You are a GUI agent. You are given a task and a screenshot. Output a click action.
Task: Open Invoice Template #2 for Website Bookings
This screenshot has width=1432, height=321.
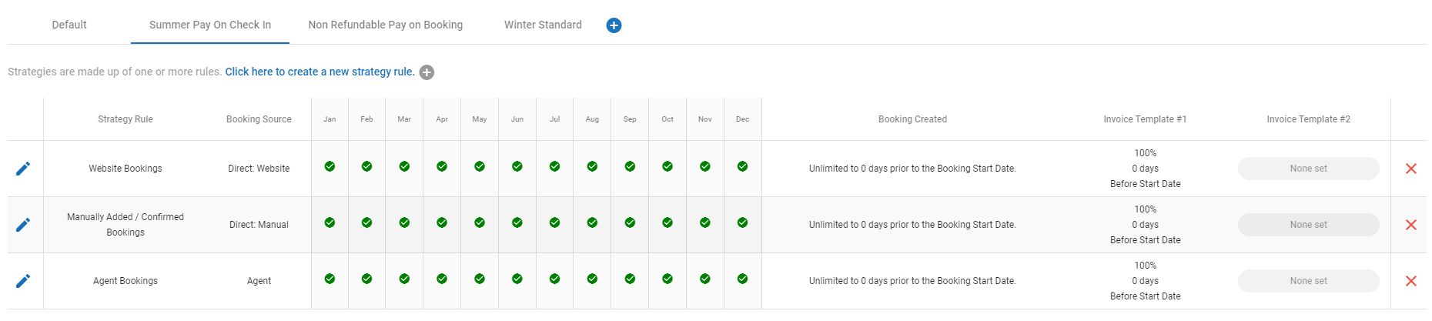tap(1308, 169)
